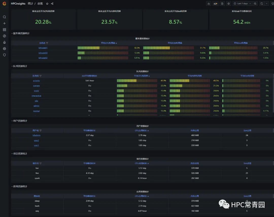The height and width of the screenshot is (217, 274).
Task: Open the night queue link
Action: click(x=36, y=91)
